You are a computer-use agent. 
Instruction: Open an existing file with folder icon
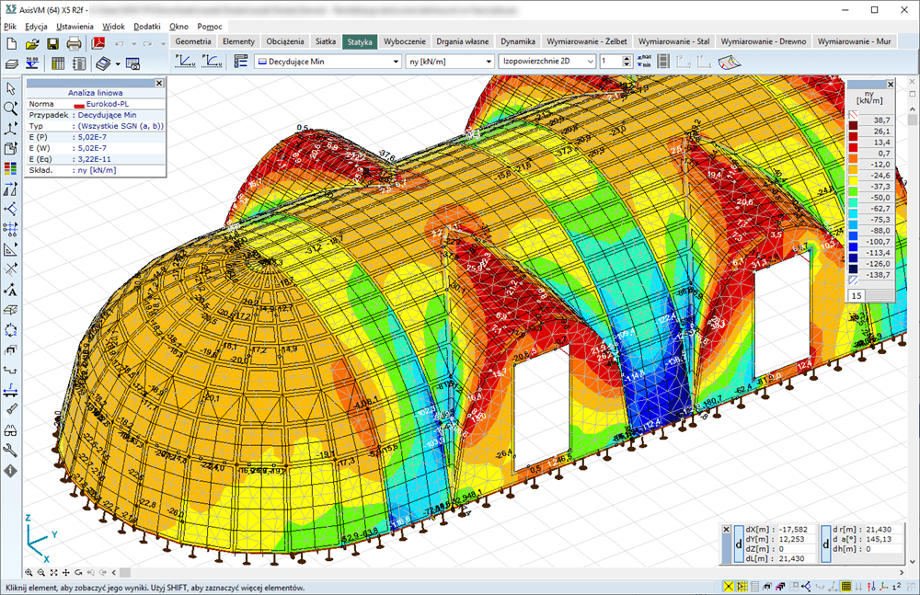tap(32, 43)
